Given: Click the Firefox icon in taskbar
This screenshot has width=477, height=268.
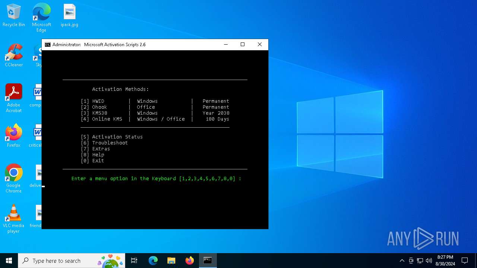Looking at the screenshot, I should (x=190, y=261).
